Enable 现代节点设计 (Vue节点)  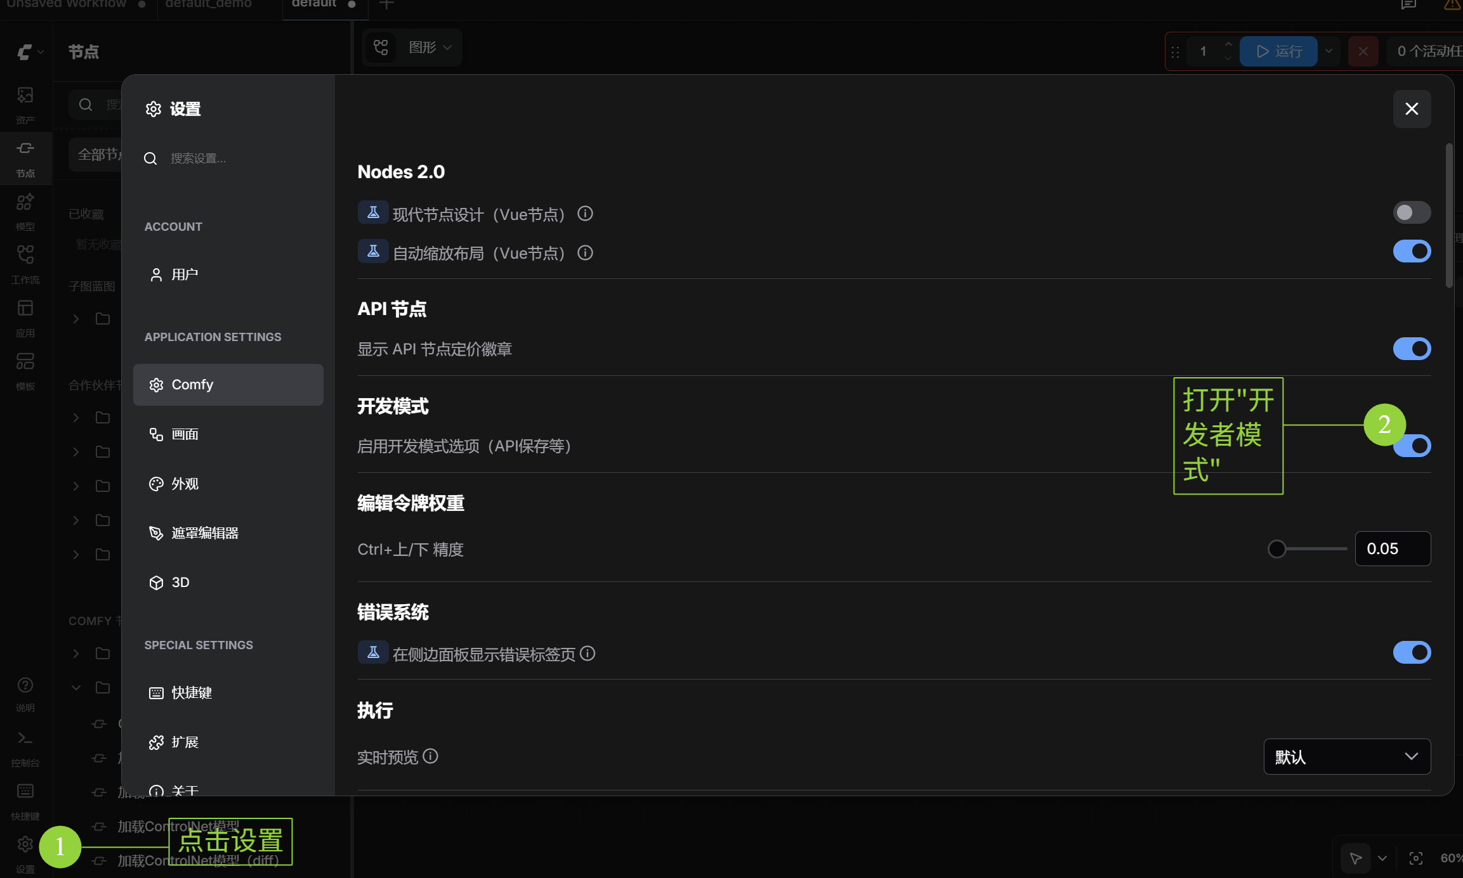tap(1411, 212)
